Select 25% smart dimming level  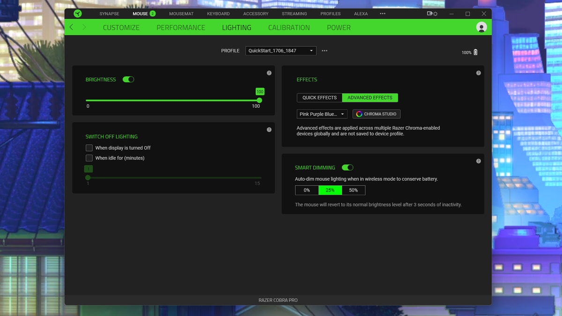coord(330,190)
